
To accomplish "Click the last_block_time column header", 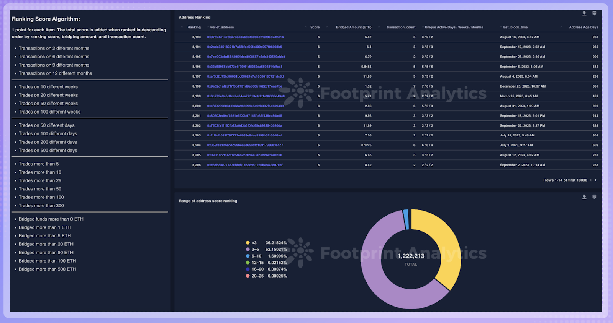I will click(515, 27).
